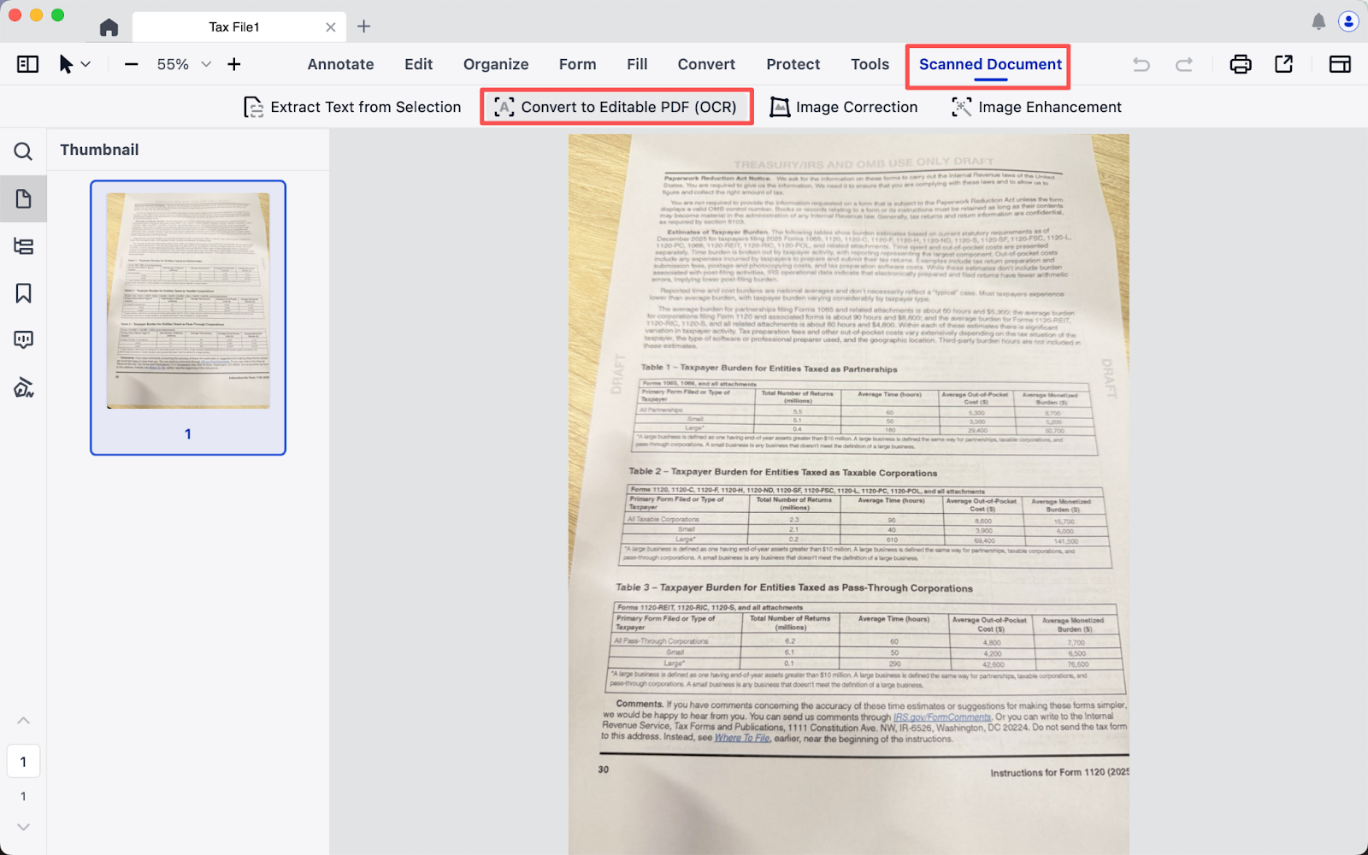1368x855 pixels.
Task: Toggle the right side panel layout
Action: click(x=1339, y=64)
